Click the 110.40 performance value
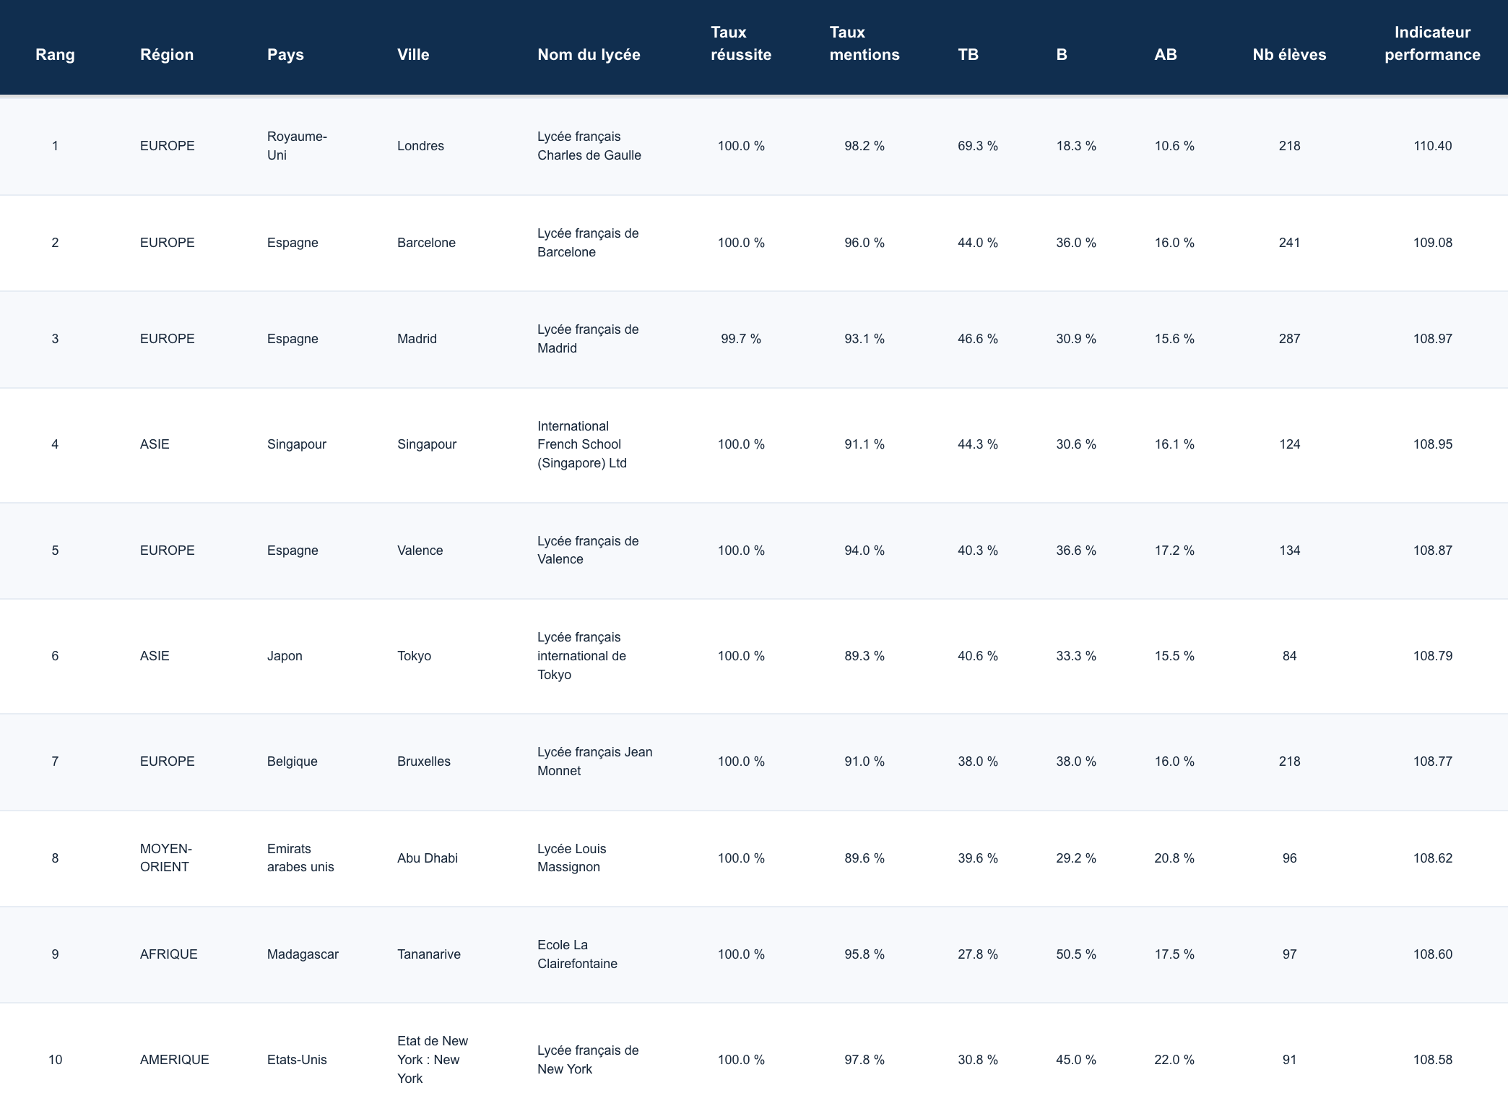 point(1432,146)
